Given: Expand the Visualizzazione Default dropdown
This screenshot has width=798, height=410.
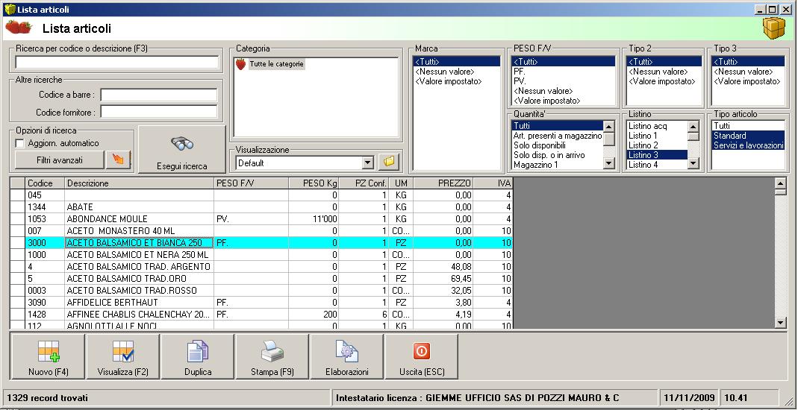Looking at the screenshot, I should tap(367, 163).
